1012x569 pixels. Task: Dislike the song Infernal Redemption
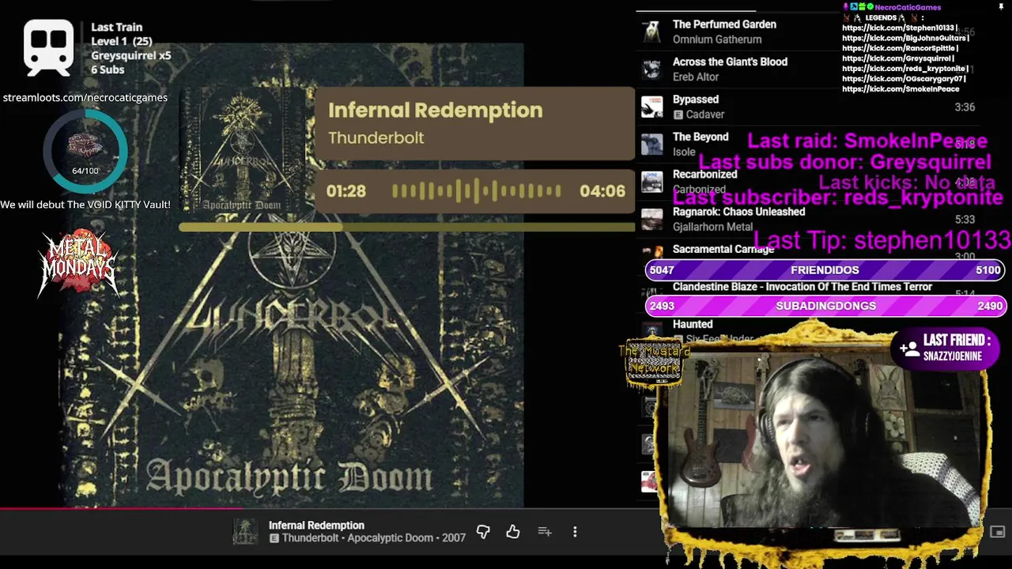(483, 532)
